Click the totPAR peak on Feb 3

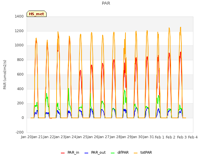[x=180, y=27]
